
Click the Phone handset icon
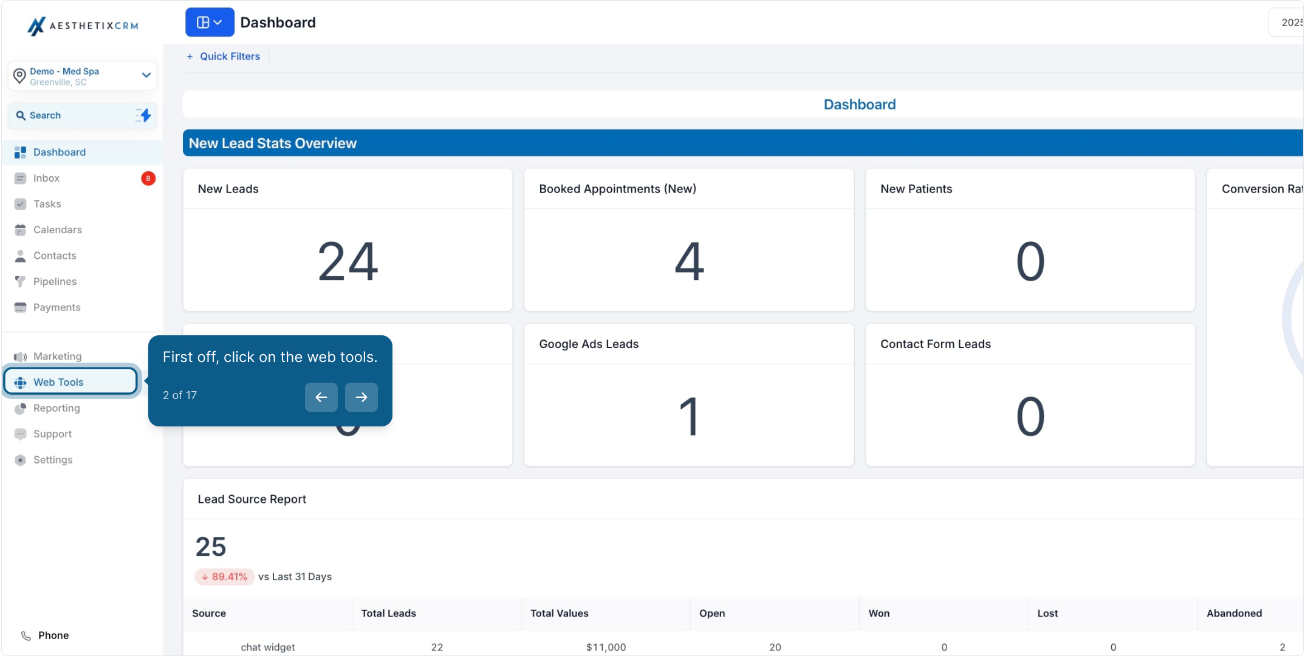point(26,635)
